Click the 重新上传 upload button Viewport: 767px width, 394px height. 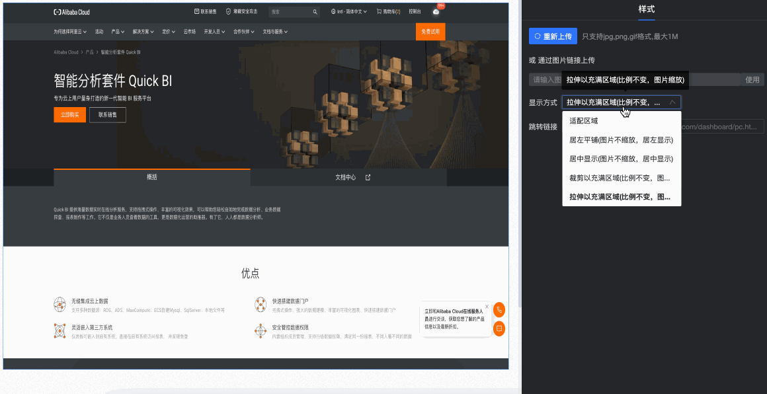(553, 36)
